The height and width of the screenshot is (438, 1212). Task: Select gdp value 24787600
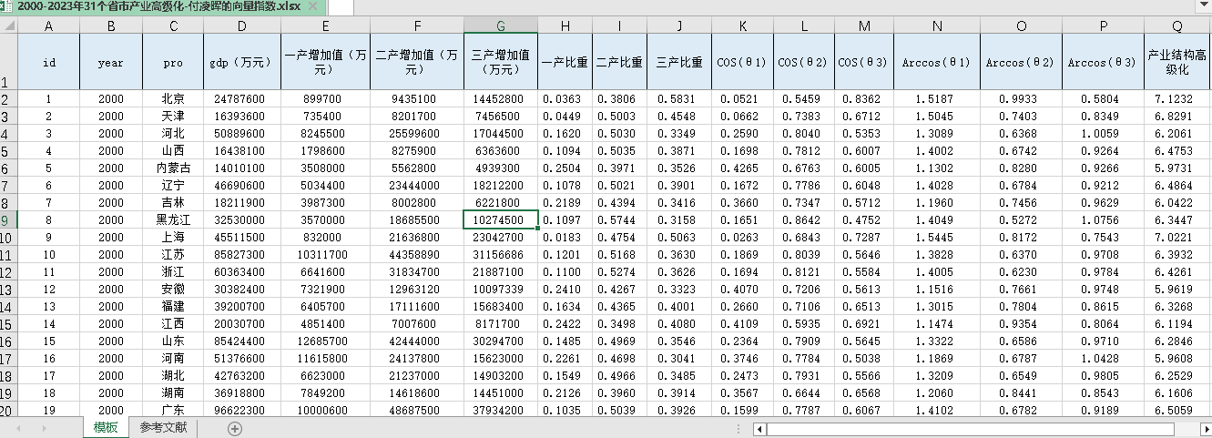[x=241, y=98]
